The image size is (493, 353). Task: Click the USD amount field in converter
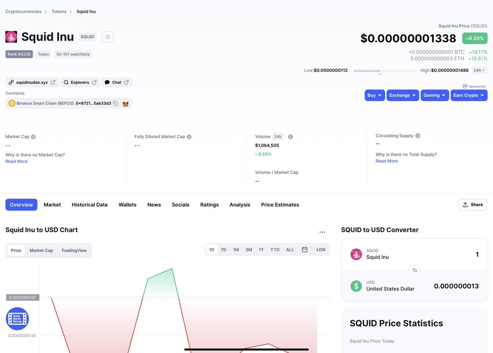456,286
